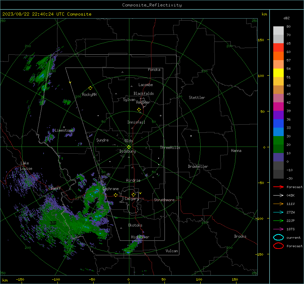Click the magenta 18TS arrow in the legend
This screenshot has width=304, height=284.
click(x=278, y=229)
